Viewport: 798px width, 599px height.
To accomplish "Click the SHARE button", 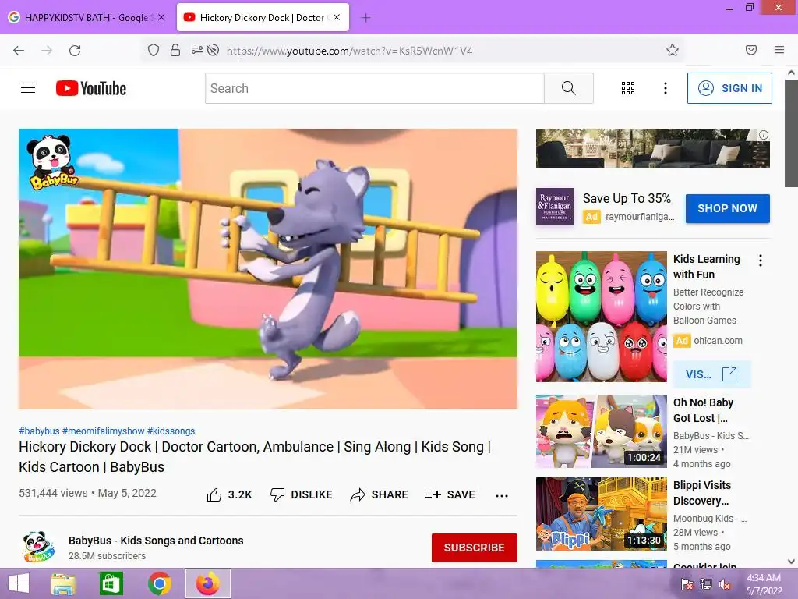I will pyautogui.click(x=380, y=494).
